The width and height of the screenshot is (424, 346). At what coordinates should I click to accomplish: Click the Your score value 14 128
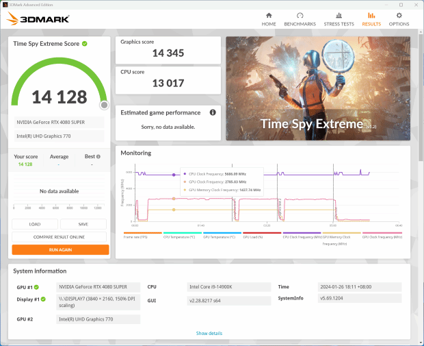pyautogui.click(x=25, y=164)
